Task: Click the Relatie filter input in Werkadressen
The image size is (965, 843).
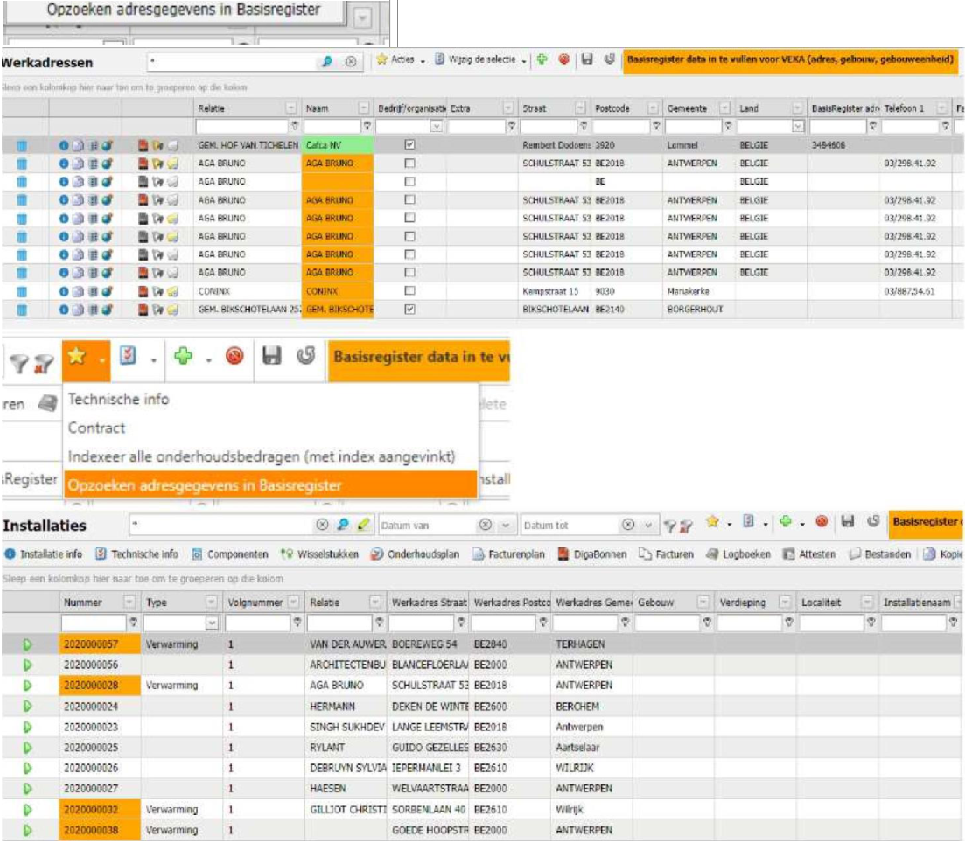Action: click(x=241, y=126)
